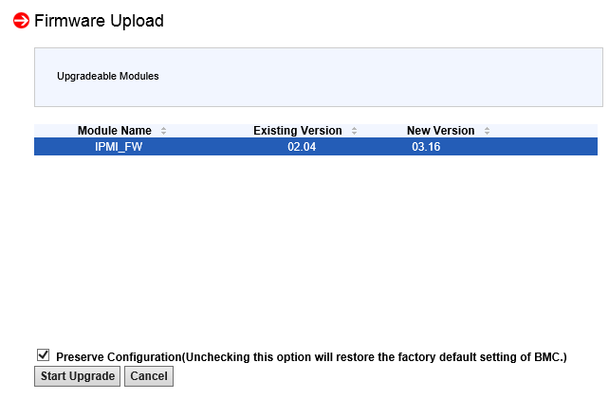Click the Module Name column header
Screen dimensions: 609x399
pos(115,131)
